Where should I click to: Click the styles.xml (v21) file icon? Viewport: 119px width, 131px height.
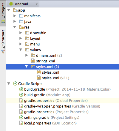click(x=39, y=78)
